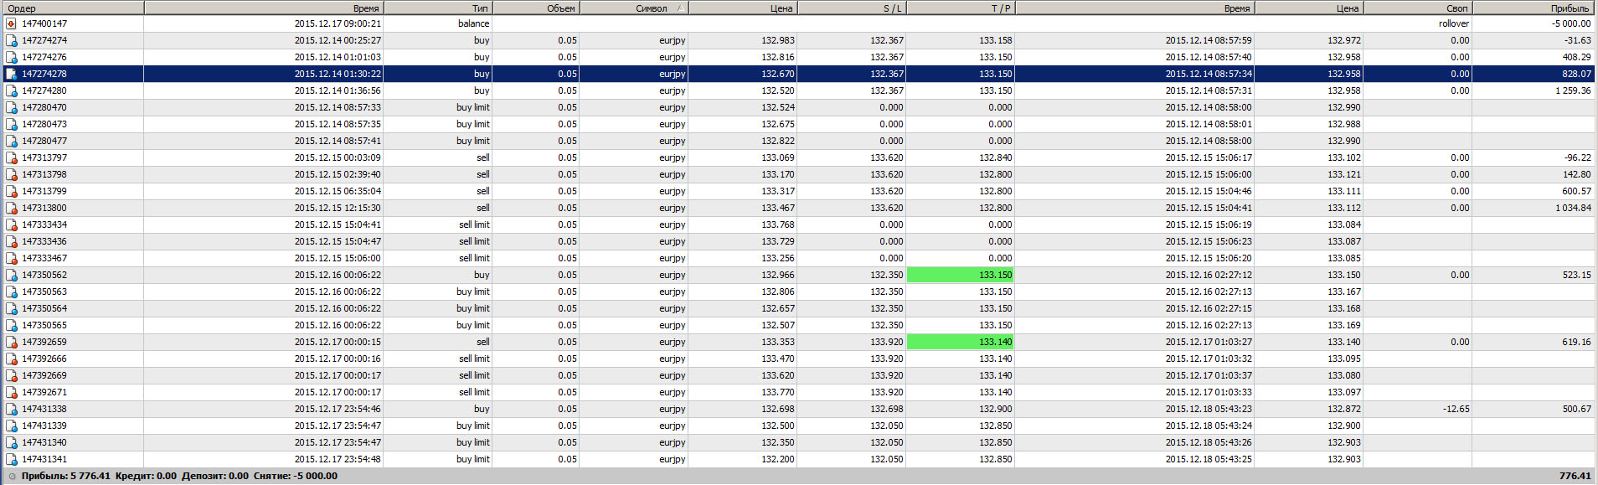Click the order icon beside 147431340
Screen dimensions: 1598x485
coord(12,442)
